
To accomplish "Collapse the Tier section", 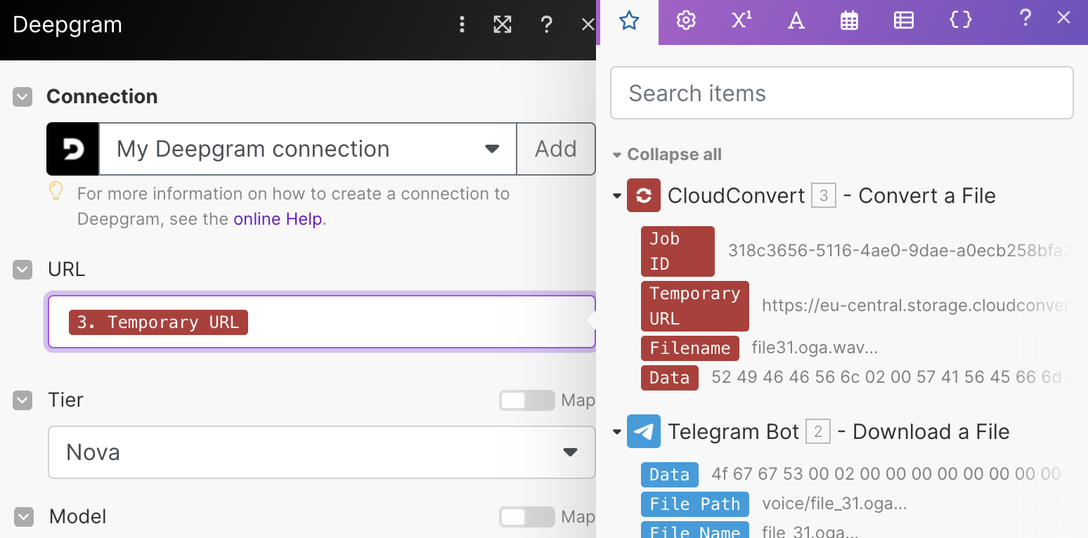I will tap(22, 400).
